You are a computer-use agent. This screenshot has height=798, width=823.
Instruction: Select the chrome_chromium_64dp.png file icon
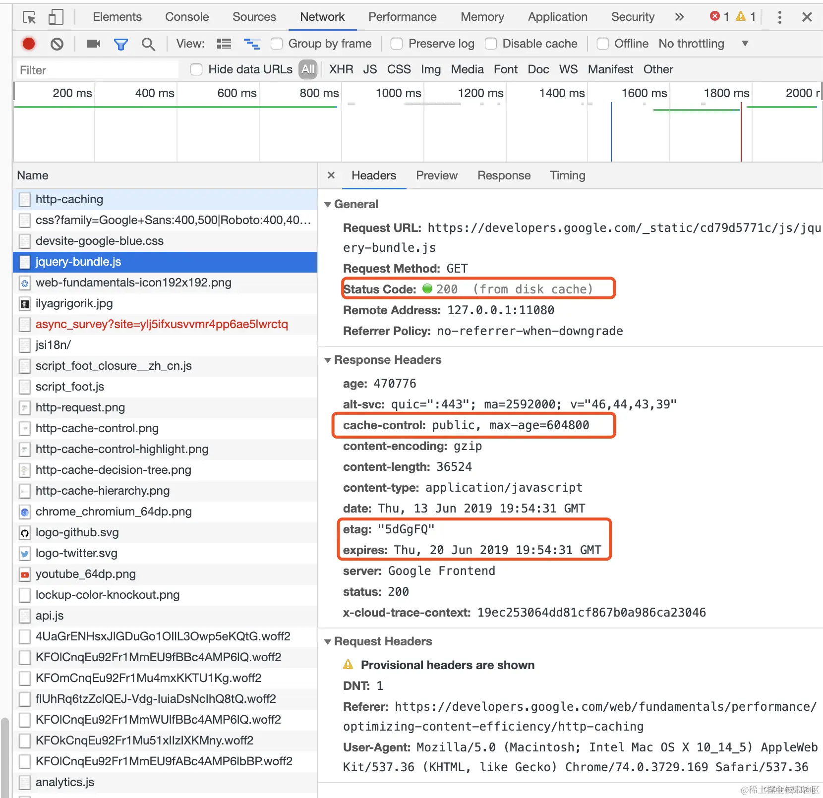click(x=24, y=512)
